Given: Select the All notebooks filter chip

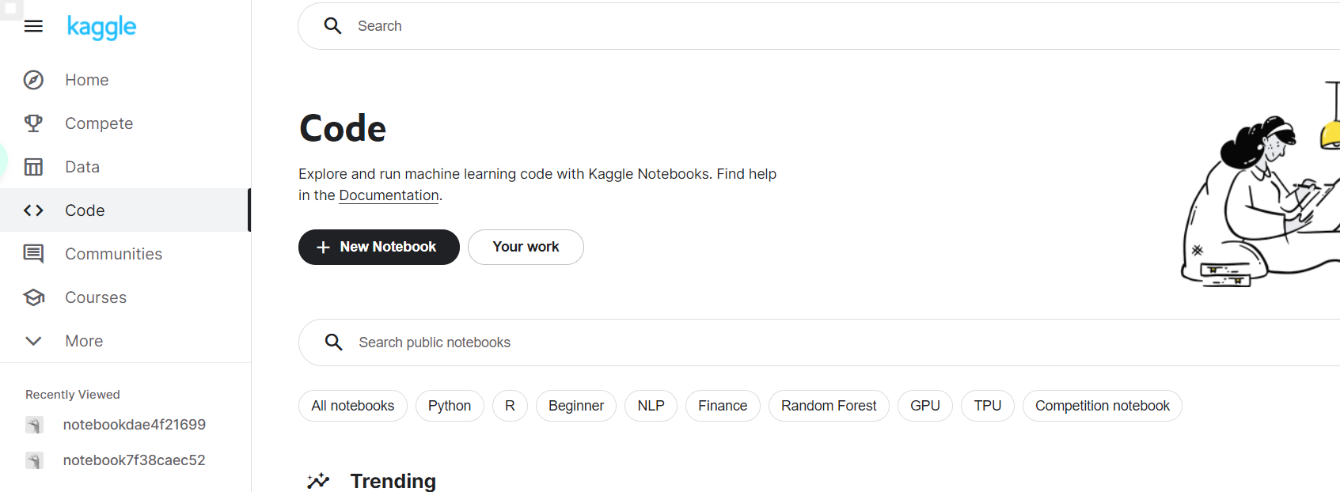Looking at the screenshot, I should pyautogui.click(x=353, y=406).
